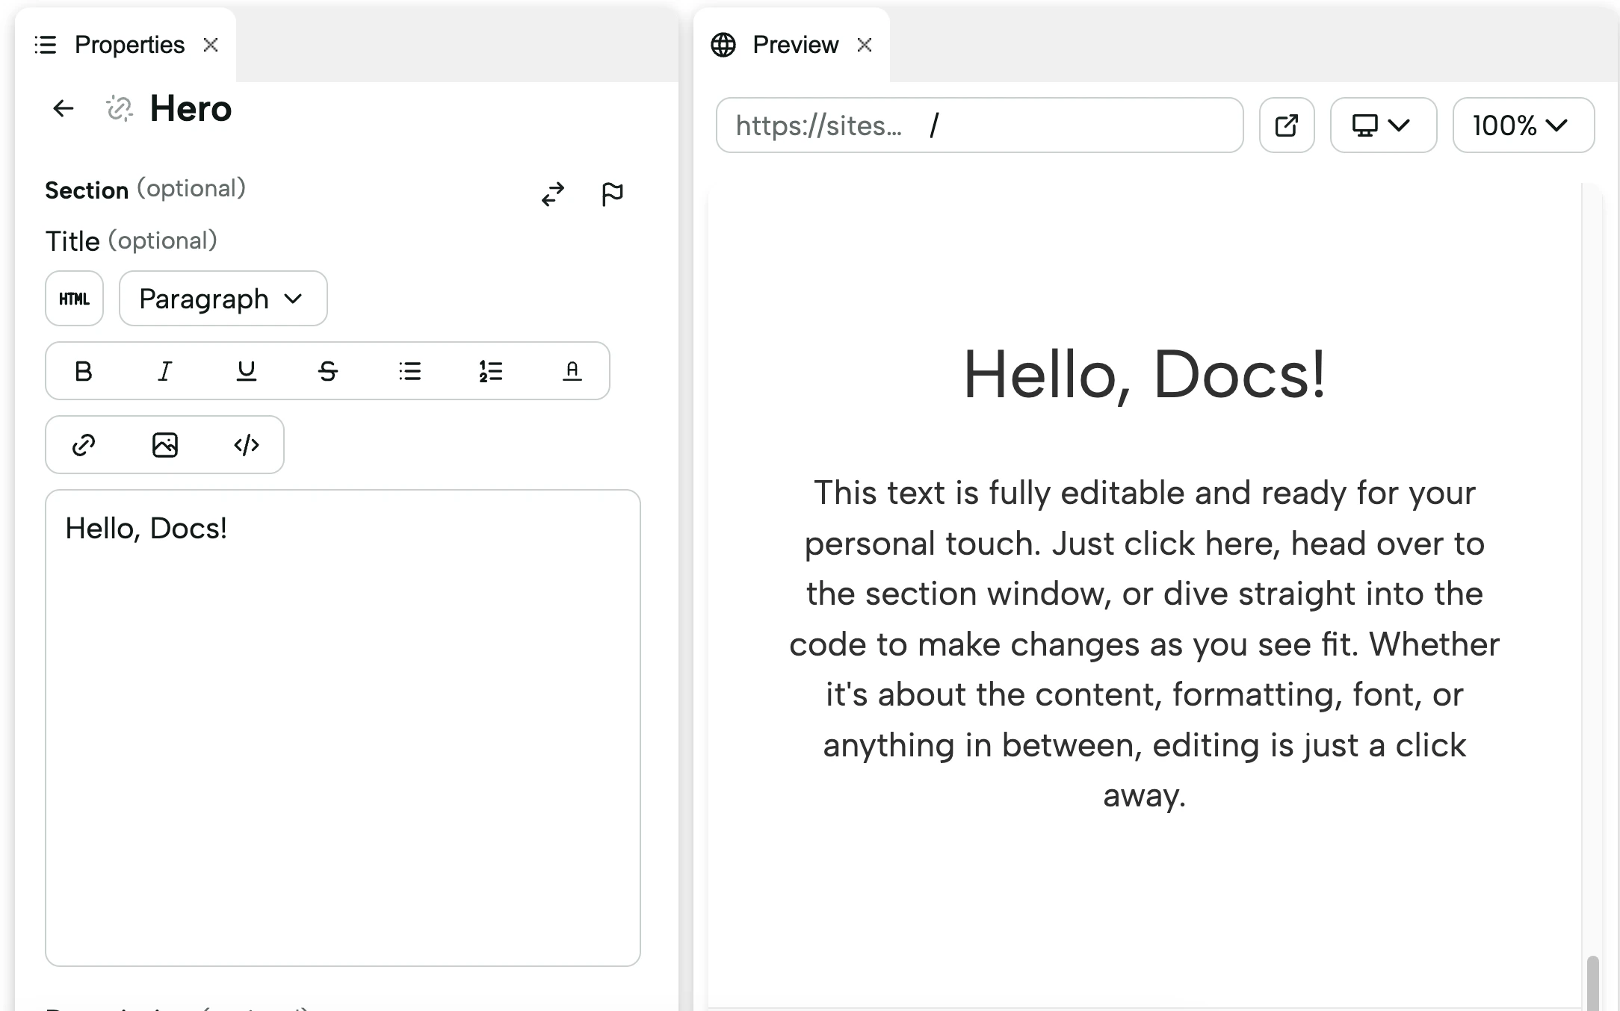1620x1011 pixels.
Task: Toggle HTML source mode
Action: [x=74, y=299]
